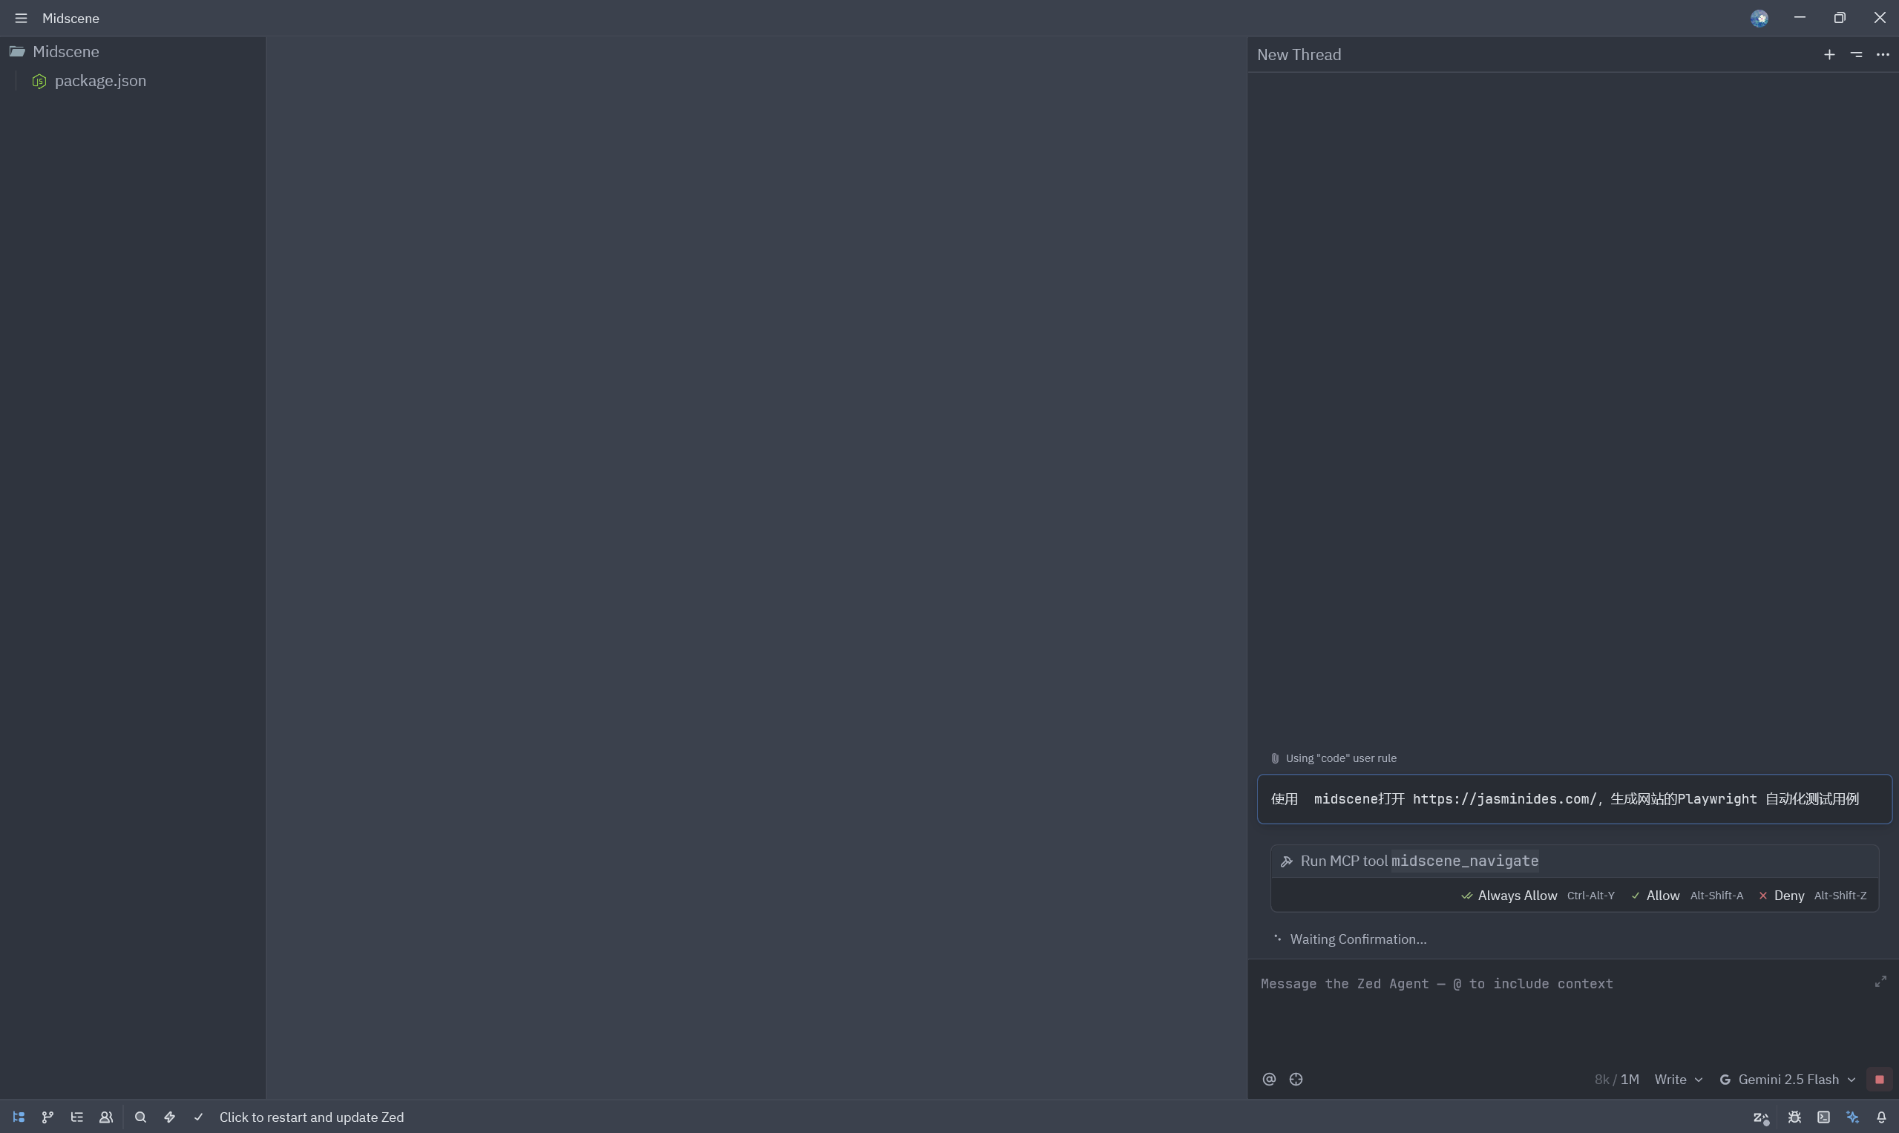Screen dimensions: 1899x1133
Task: Open the outline panel icon
Action: 76,1117
